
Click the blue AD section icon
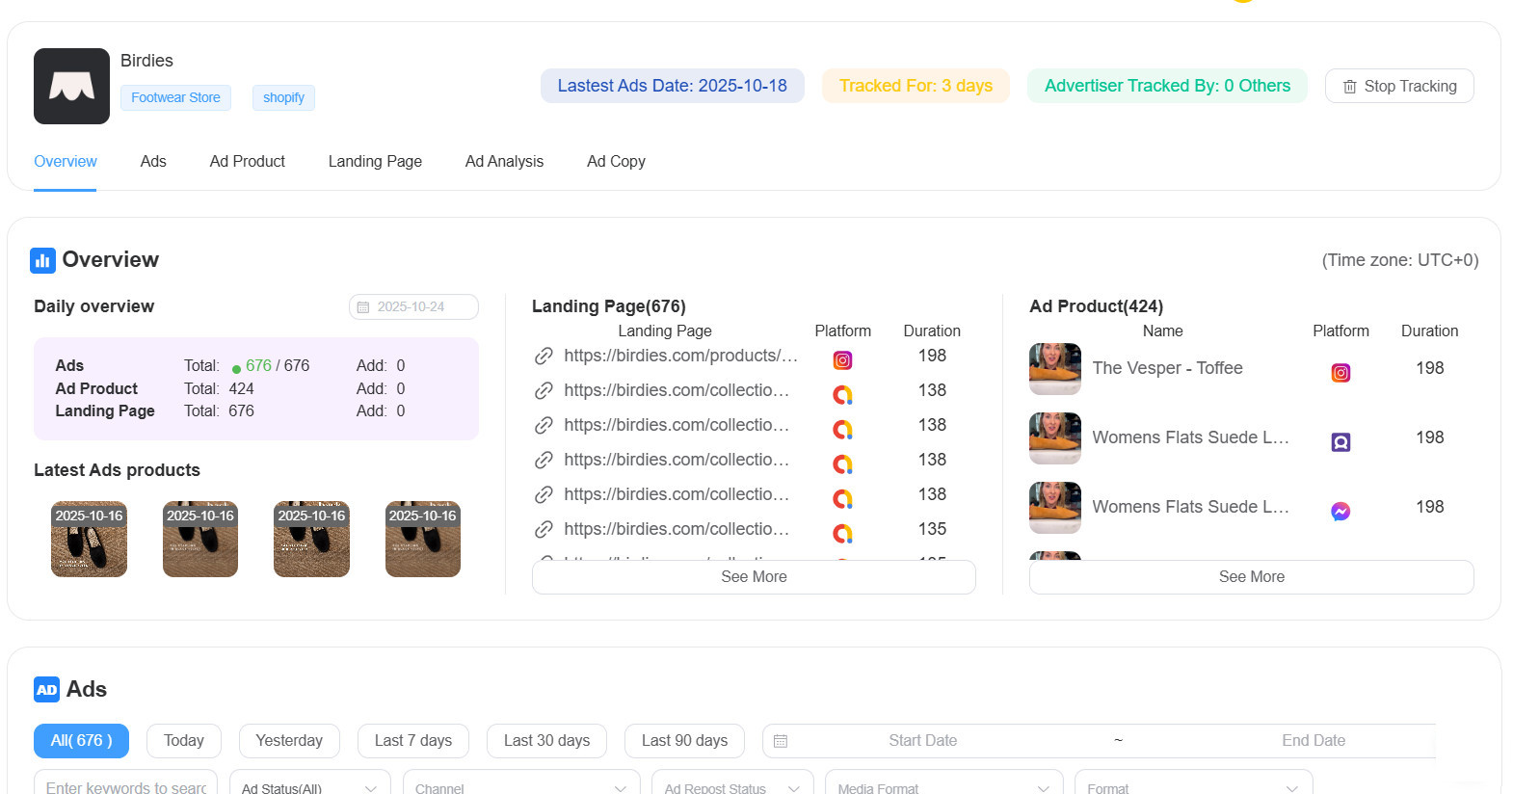coord(46,690)
